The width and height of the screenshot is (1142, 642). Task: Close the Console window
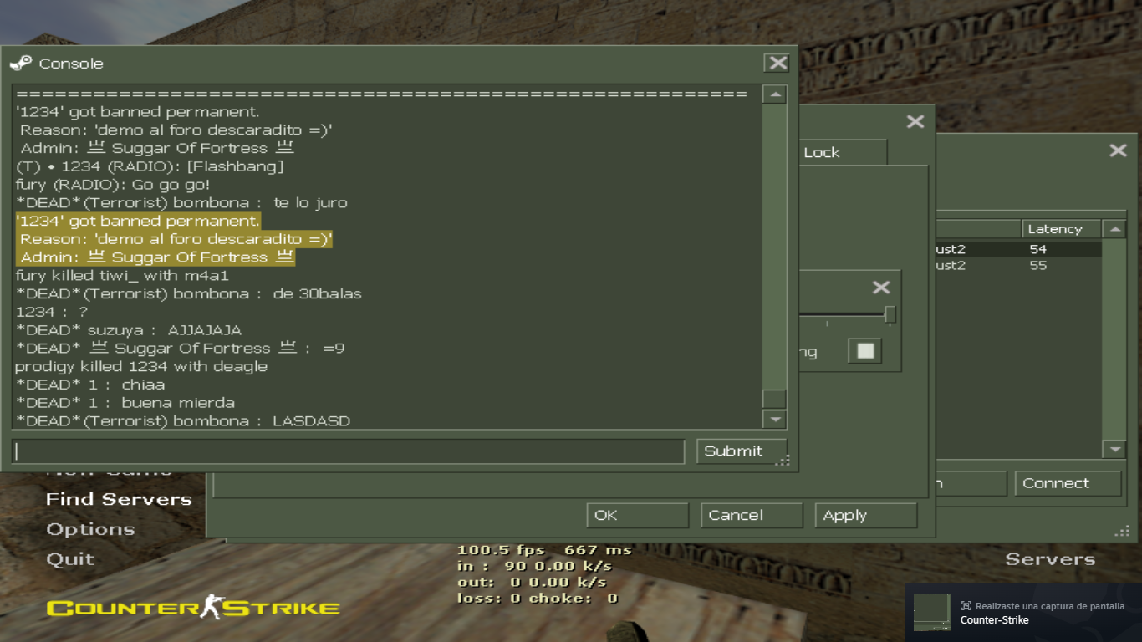click(x=777, y=64)
